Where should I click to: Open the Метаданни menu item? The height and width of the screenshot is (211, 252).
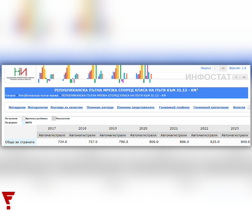pyautogui.click(x=17, y=107)
